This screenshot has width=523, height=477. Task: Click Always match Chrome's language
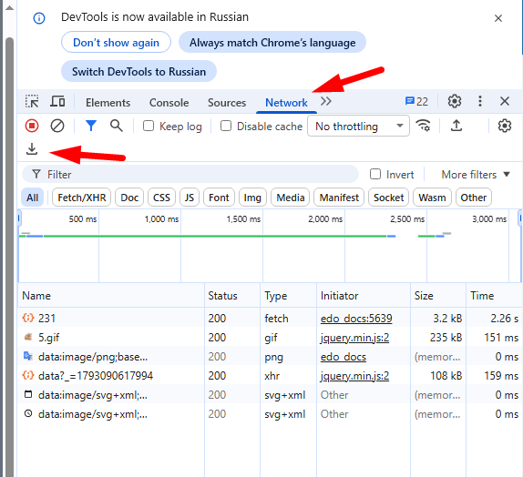point(272,43)
